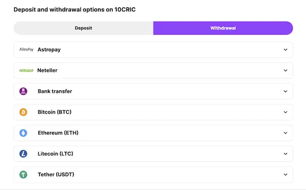Click the Tether (USDT) label
Image resolution: width=306 pixels, height=190 pixels.
pyautogui.click(x=56, y=174)
